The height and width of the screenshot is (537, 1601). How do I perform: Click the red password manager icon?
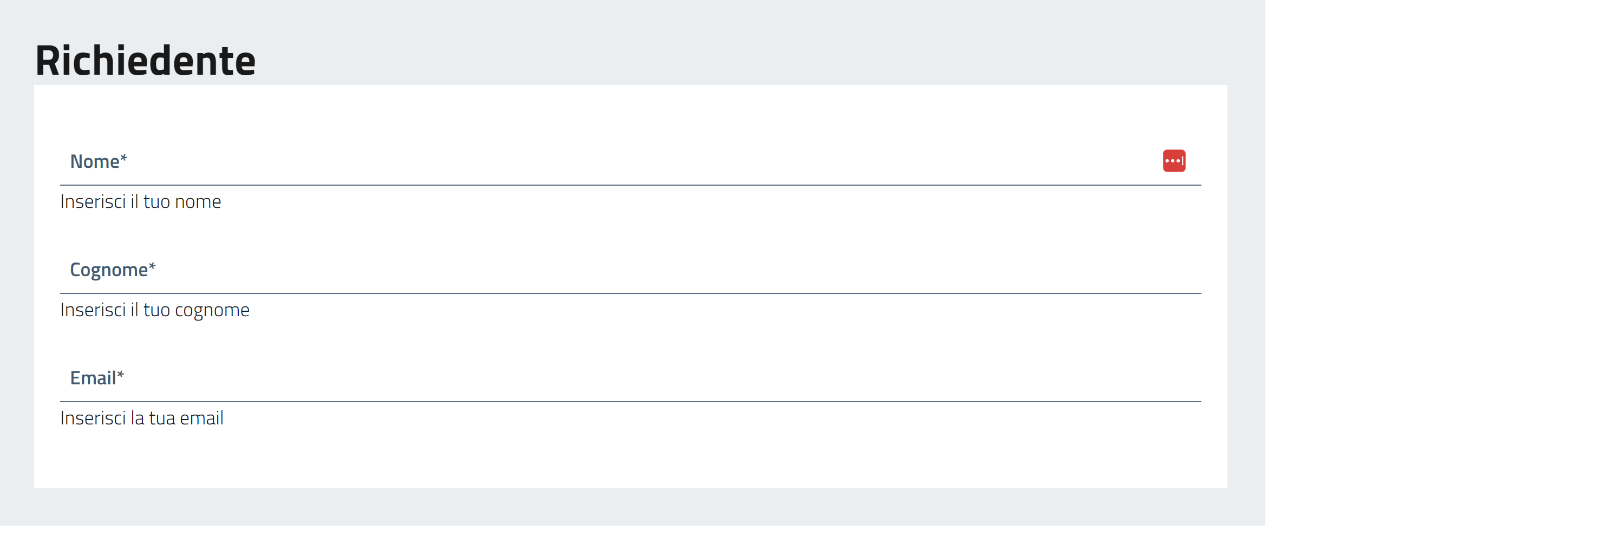click(x=1173, y=161)
